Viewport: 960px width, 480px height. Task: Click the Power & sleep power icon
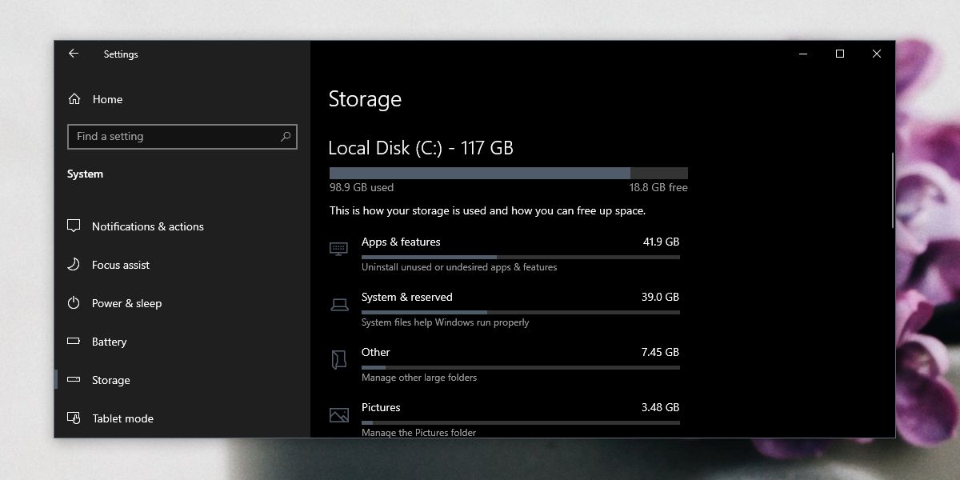pyautogui.click(x=74, y=303)
